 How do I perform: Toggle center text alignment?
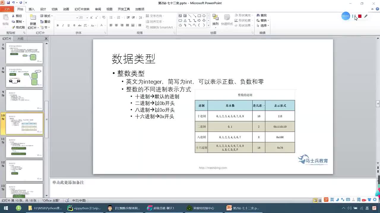pyautogui.click(x=116, y=25)
